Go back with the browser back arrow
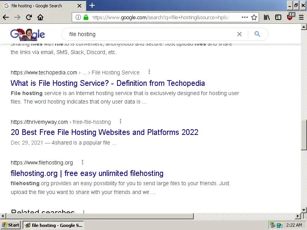 click(x=6, y=17)
